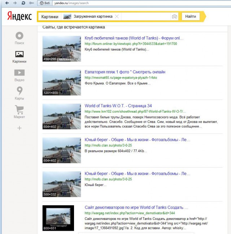The height and width of the screenshot is (234, 231).
Task: Follow the wargag.net view_demotivator URL
Action: (130, 213)
